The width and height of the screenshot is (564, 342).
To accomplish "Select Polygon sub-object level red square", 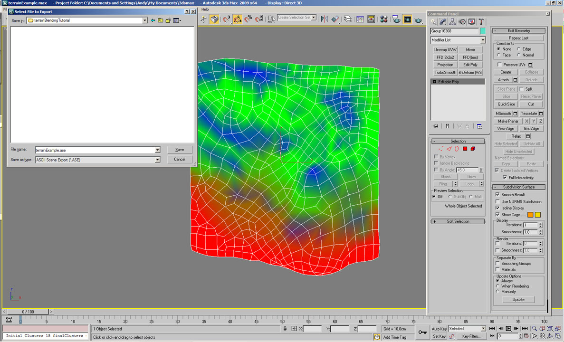I will click(x=465, y=149).
